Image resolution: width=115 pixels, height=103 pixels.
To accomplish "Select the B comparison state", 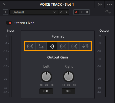I will pyautogui.click(x=87, y=12).
